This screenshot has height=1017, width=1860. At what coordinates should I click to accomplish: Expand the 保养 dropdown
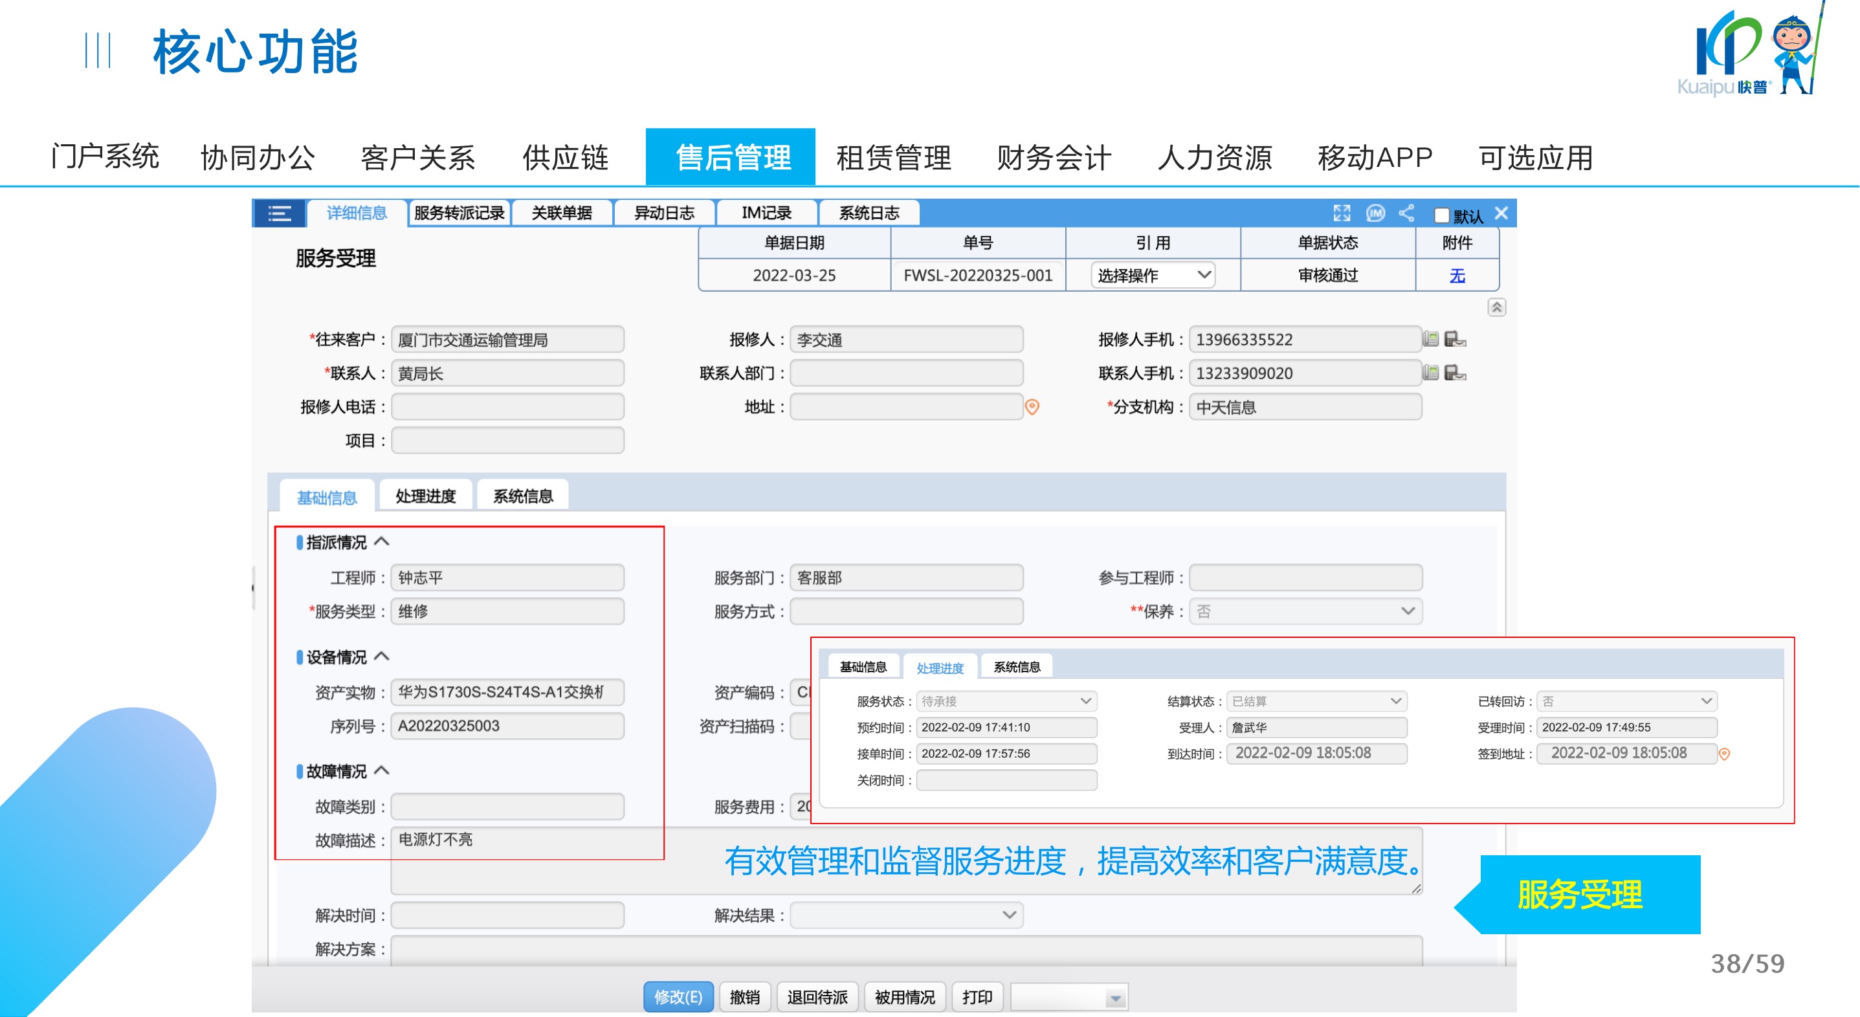tap(1305, 611)
